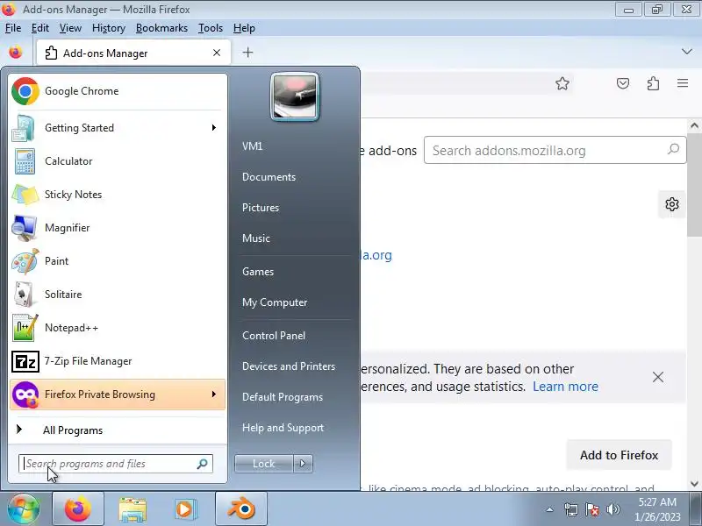Open the Firefox hamburger application menu
The height and width of the screenshot is (526, 702).
(x=683, y=83)
